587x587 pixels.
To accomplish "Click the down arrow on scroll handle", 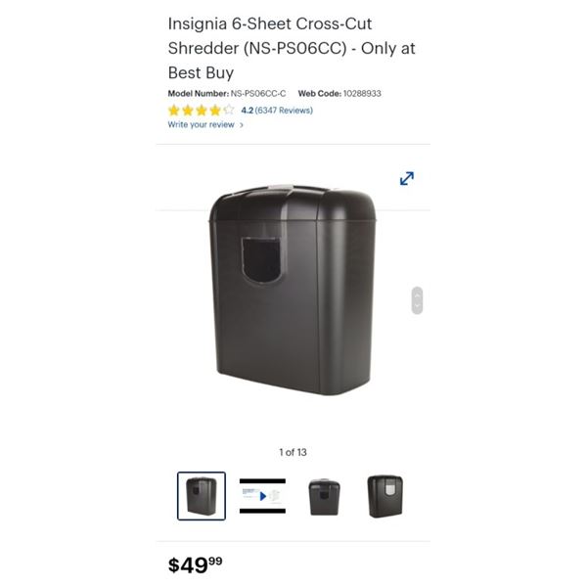I will [x=417, y=306].
